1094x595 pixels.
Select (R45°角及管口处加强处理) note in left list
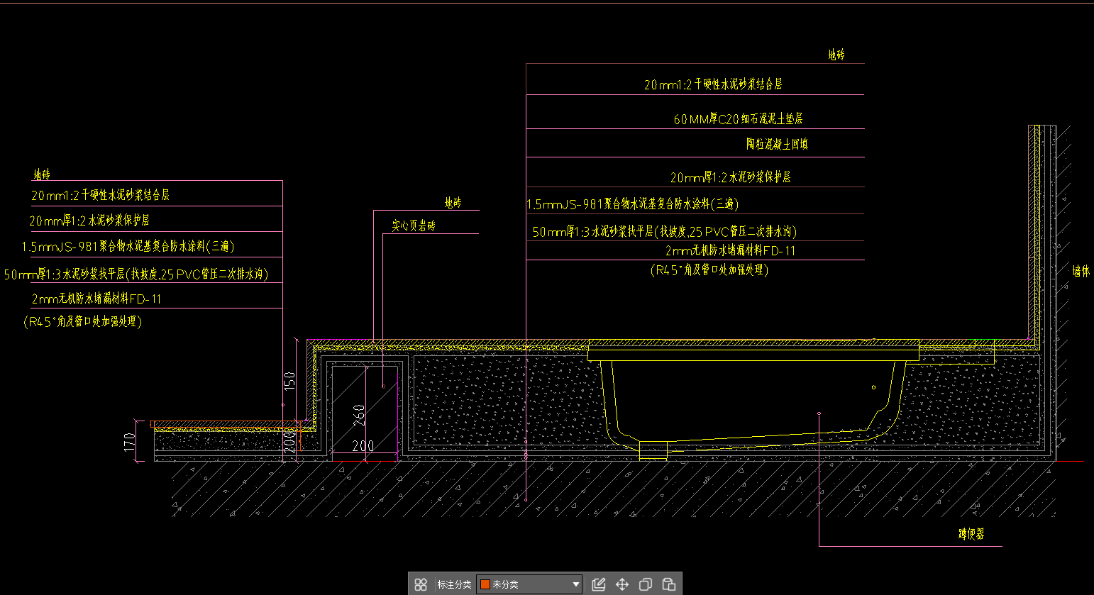point(84,321)
